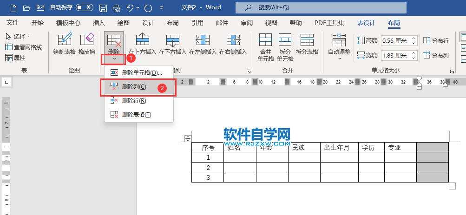Click 分布行 distribute rows
Image resolution: width=466 pixels, height=215 pixels.
[x=436, y=41]
